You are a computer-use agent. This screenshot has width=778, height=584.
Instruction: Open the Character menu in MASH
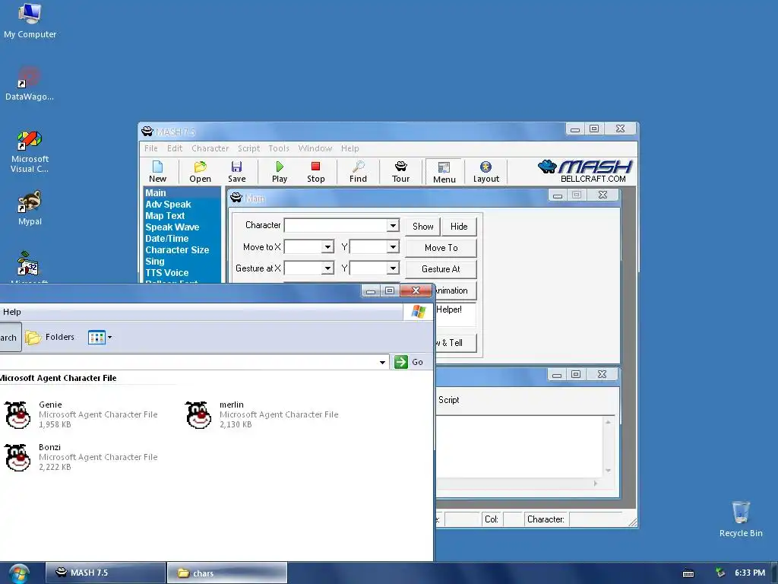(x=210, y=148)
